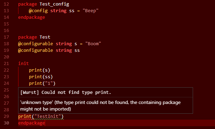This screenshot has width=215, height=129.
Task: Click the init keyword
Action: tap(23, 64)
